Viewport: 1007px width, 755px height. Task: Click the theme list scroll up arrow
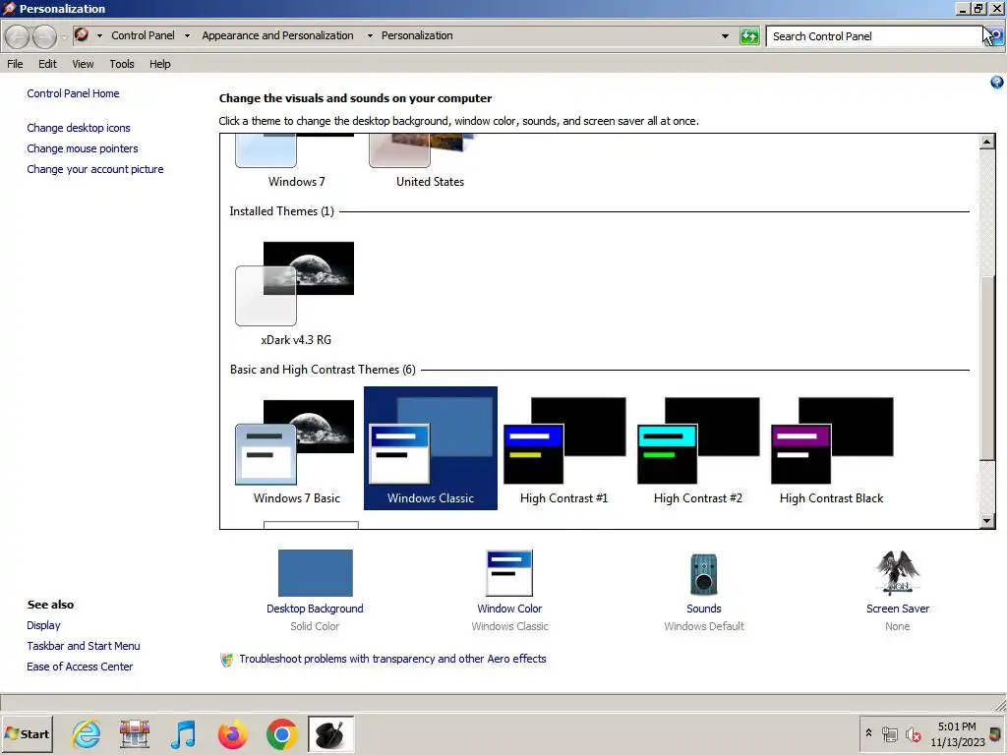pos(987,142)
